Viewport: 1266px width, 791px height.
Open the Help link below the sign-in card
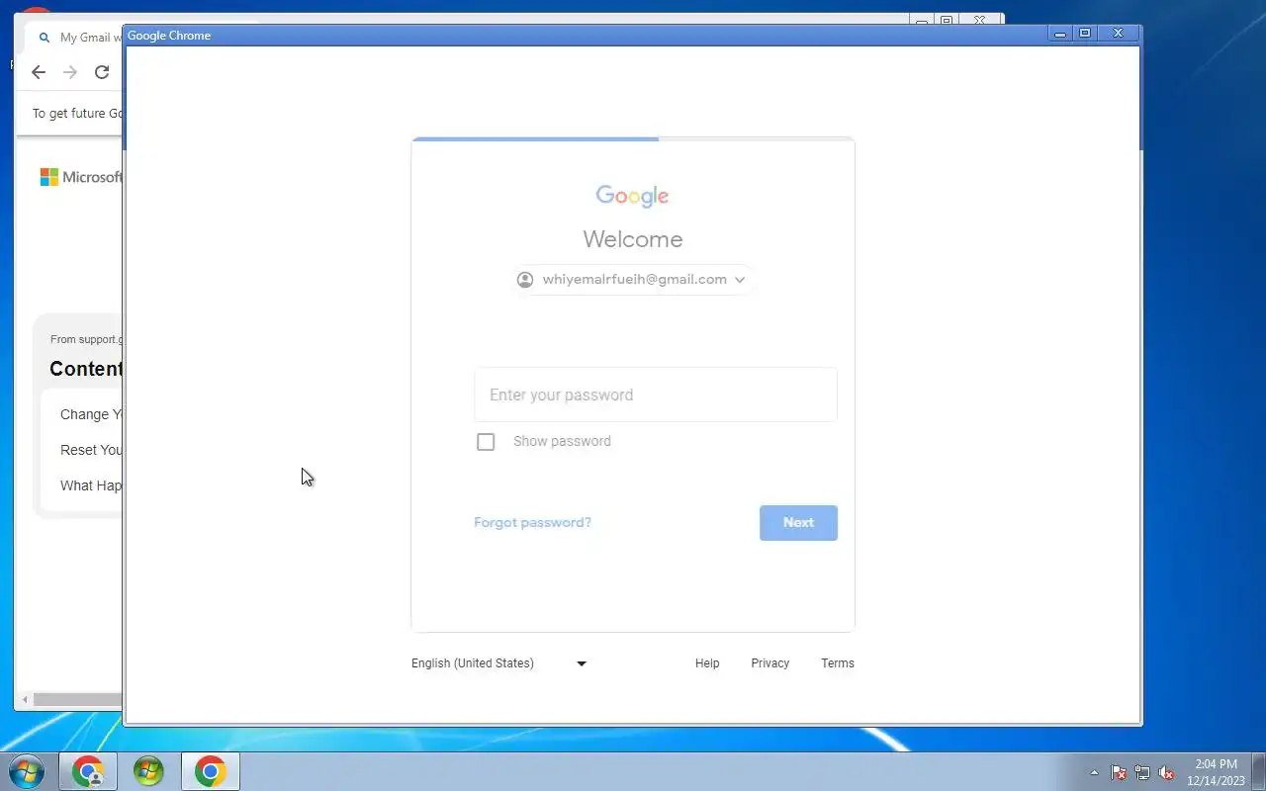tap(707, 663)
